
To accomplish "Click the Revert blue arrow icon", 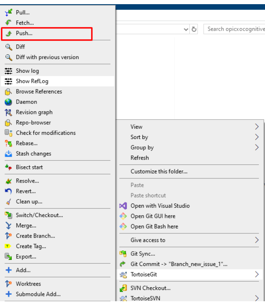I will pos(8,191).
